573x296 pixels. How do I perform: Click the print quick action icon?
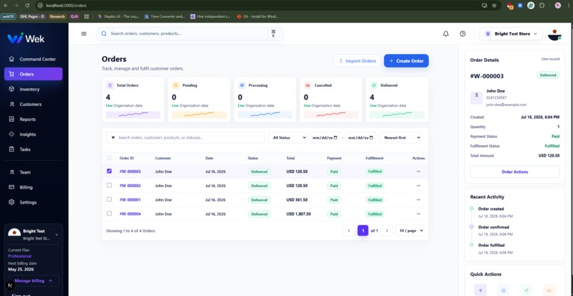click(503, 290)
